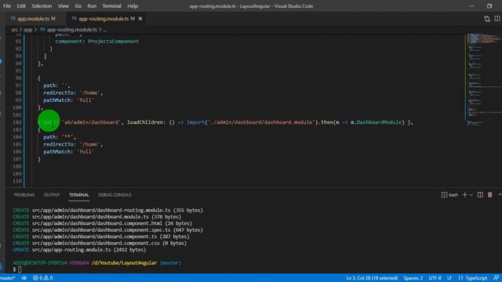Open the File menu
502x282 pixels.
tap(7, 6)
